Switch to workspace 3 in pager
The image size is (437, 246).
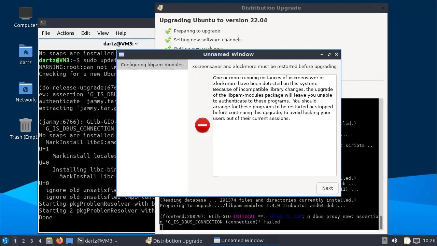coord(31,241)
